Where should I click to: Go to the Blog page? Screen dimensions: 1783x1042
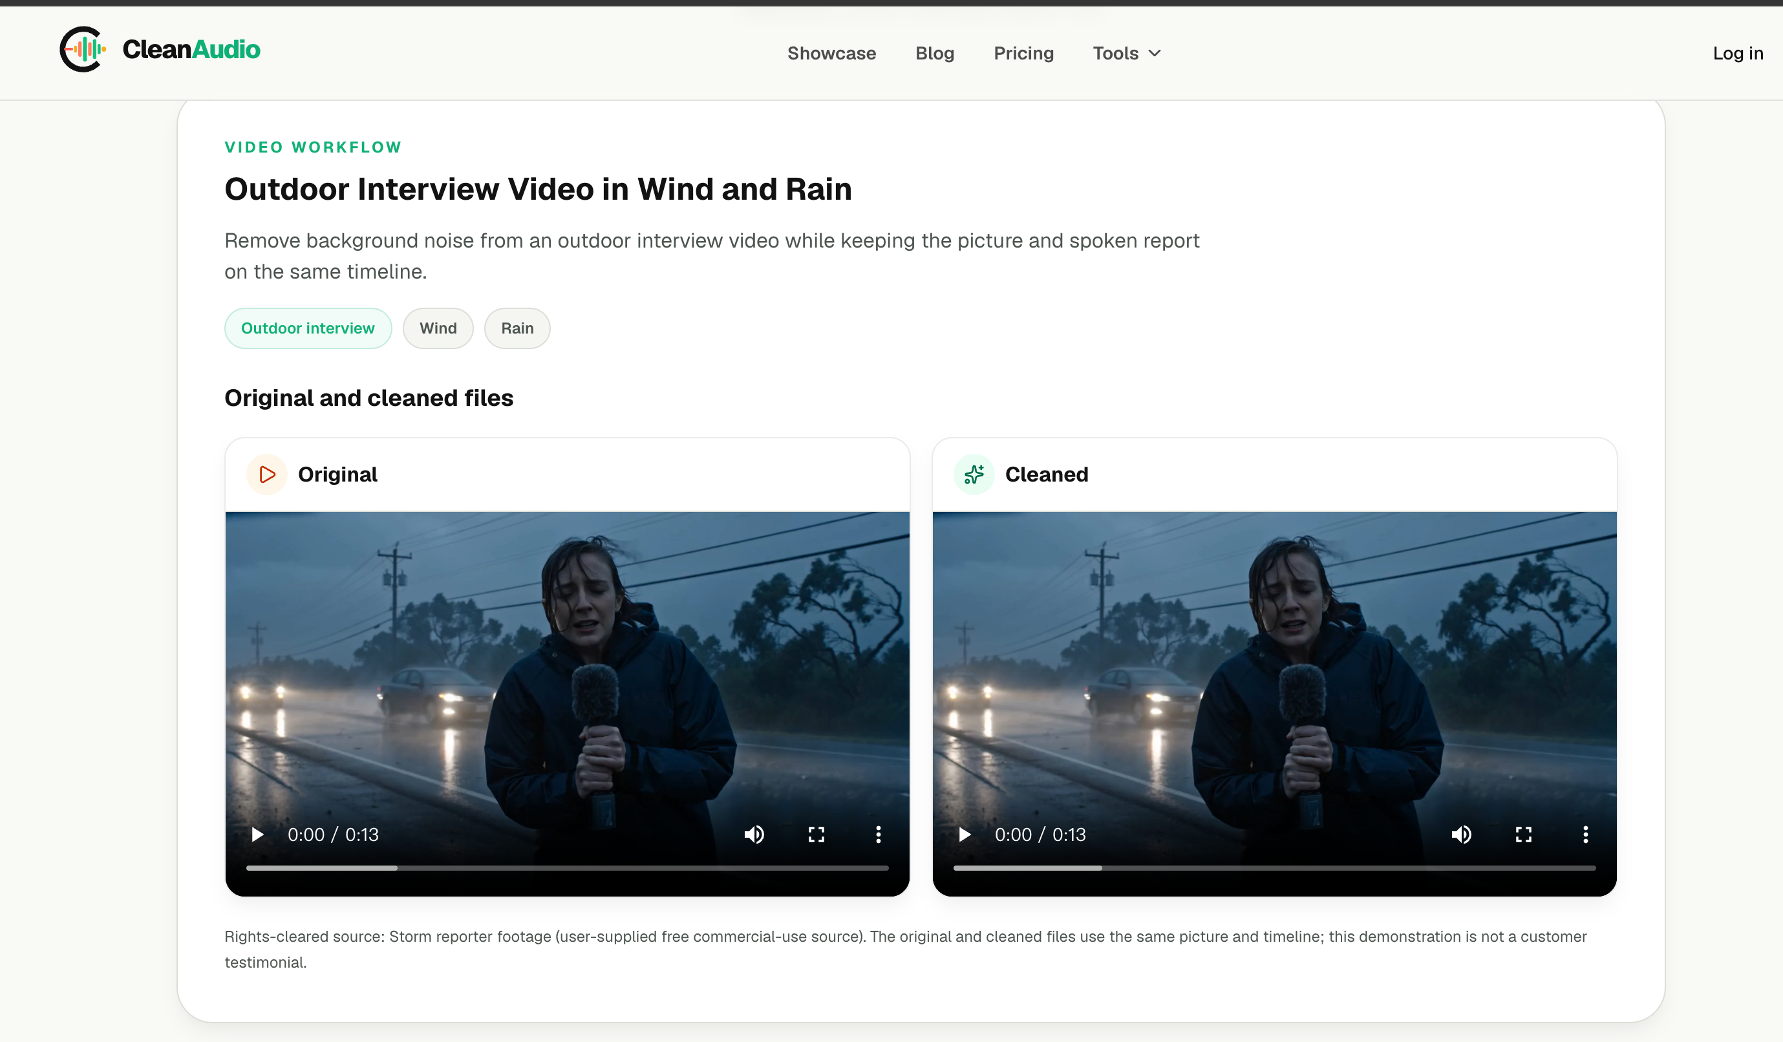pos(935,53)
